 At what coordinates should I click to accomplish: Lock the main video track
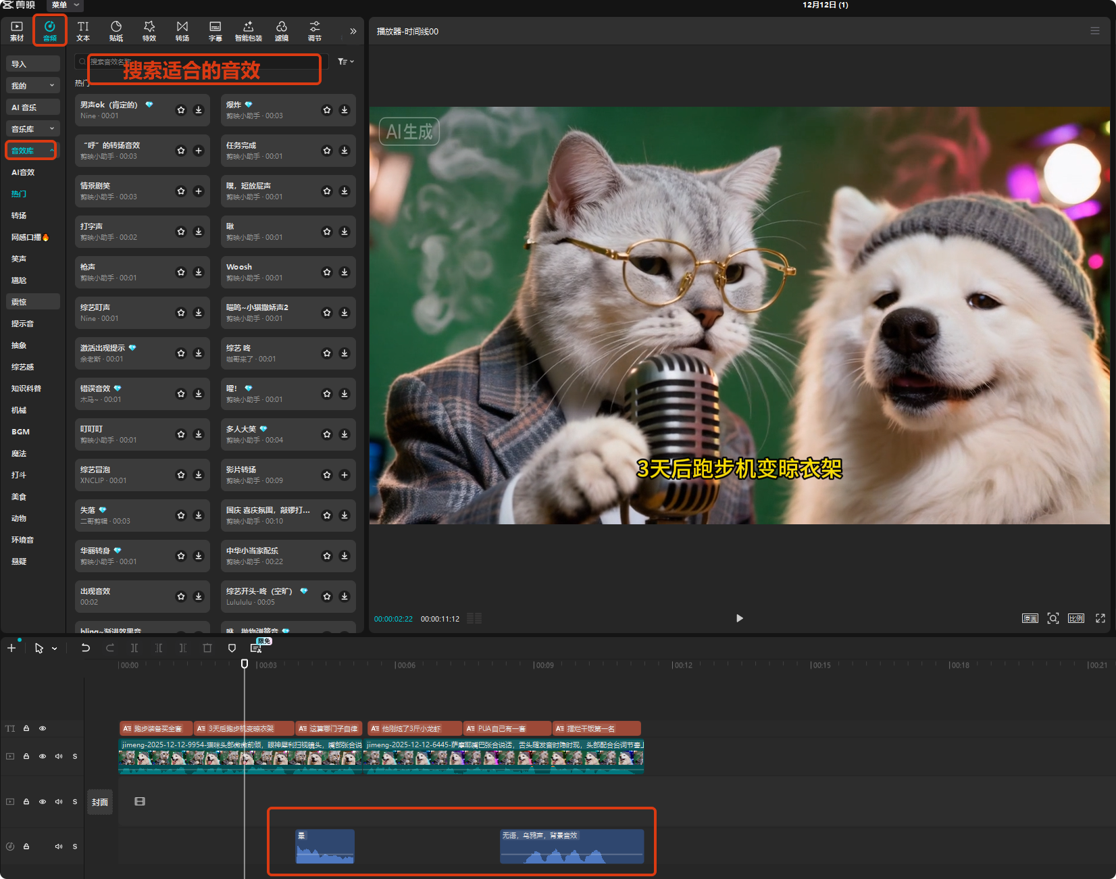pyautogui.click(x=26, y=756)
